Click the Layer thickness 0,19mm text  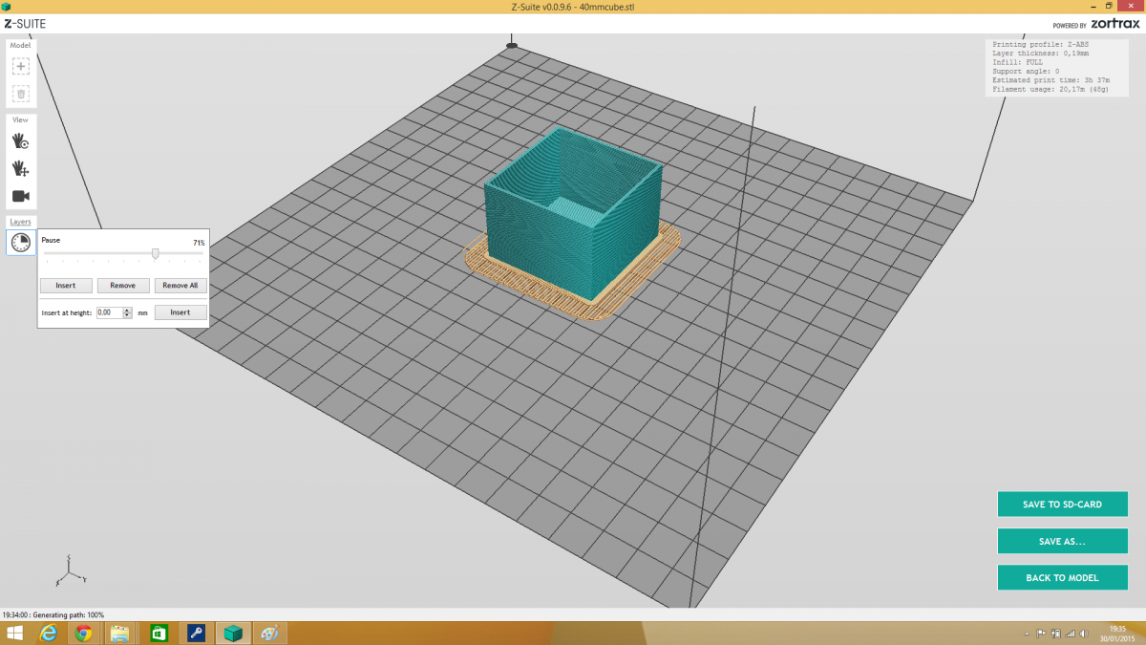pyautogui.click(x=1041, y=54)
